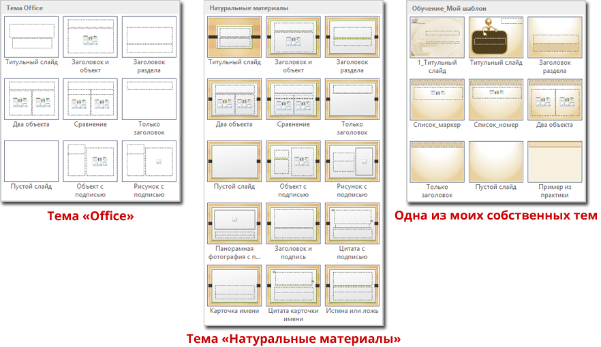Choose 'Список_номер' layout
The image size is (601, 347).
496,100
